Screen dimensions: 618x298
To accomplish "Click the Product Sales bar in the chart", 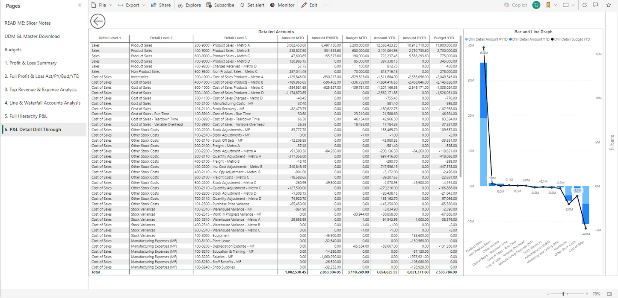I will pyautogui.click(x=484, y=124).
